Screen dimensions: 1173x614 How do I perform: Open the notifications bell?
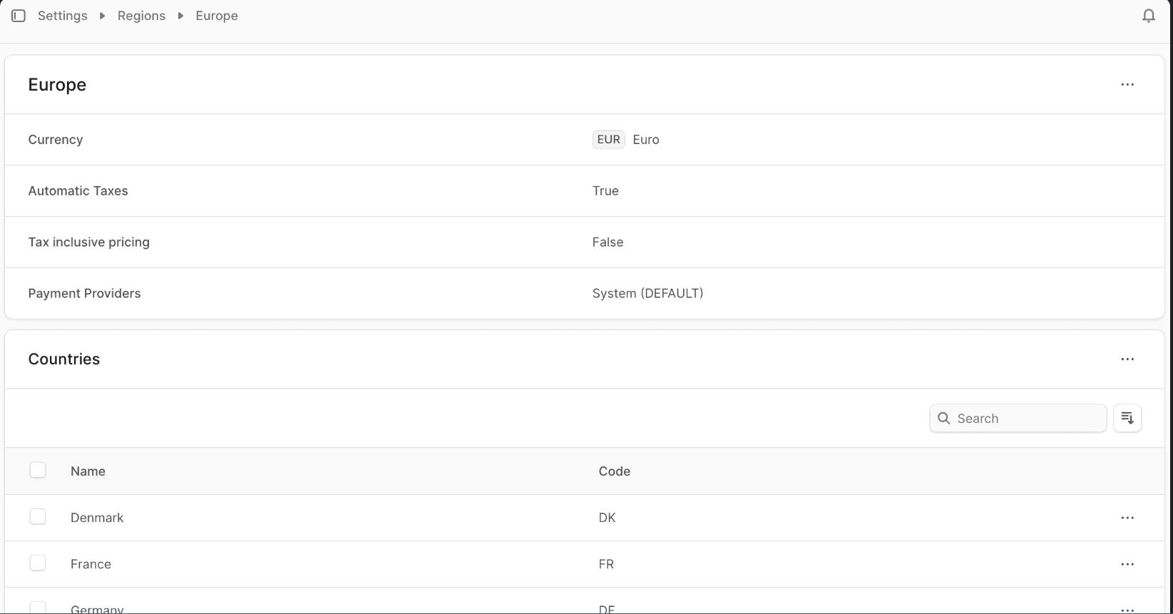click(1148, 16)
